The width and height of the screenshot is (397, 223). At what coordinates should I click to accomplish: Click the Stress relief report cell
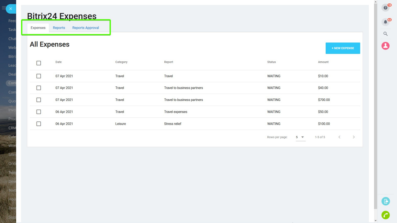172,124
